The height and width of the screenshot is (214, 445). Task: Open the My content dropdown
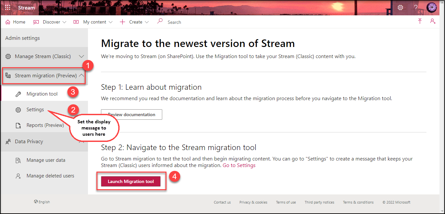pyautogui.click(x=93, y=22)
